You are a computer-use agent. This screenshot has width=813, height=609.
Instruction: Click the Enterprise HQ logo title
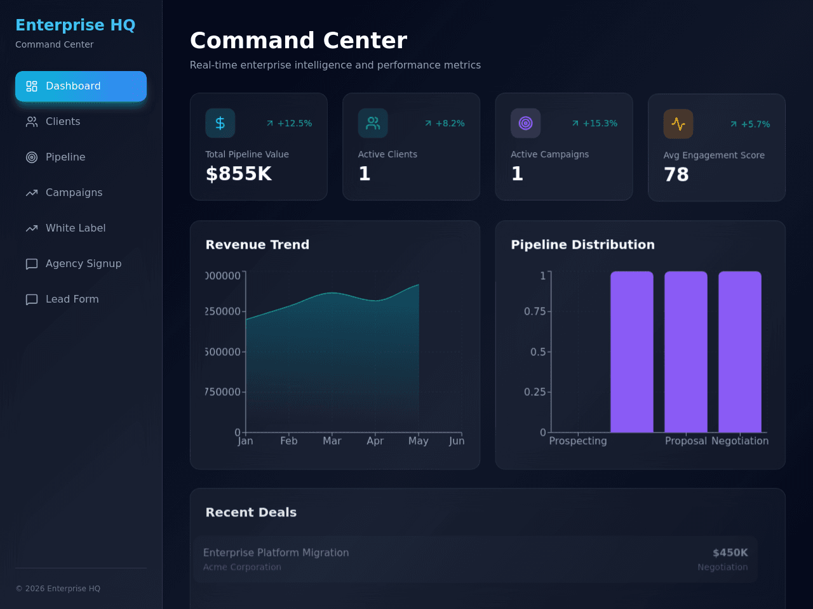click(x=75, y=25)
